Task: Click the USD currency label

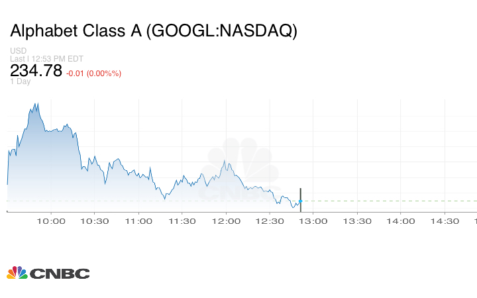Action: (18, 51)
